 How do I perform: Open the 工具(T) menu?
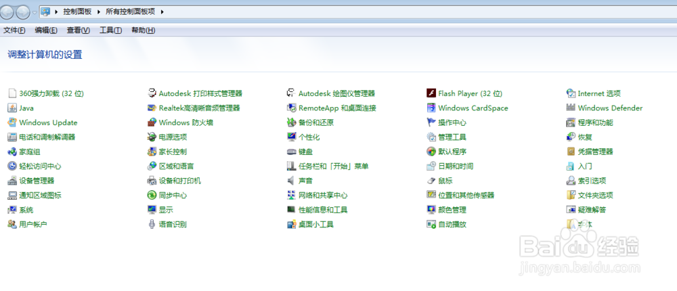point(110,30)
